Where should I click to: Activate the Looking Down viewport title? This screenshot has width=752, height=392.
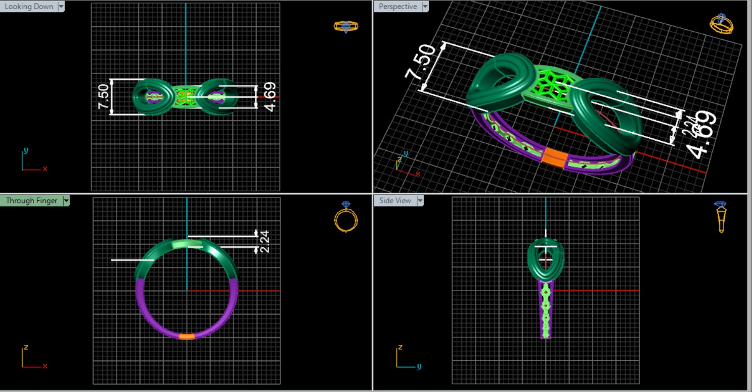29,7
